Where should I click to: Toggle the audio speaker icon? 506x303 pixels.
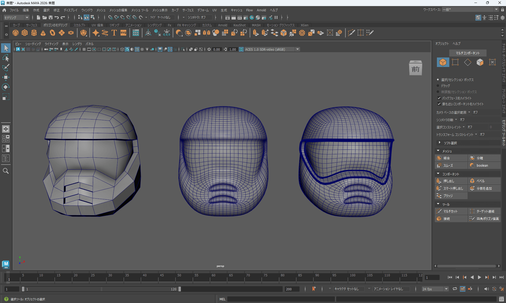click(x=486, y=289)
